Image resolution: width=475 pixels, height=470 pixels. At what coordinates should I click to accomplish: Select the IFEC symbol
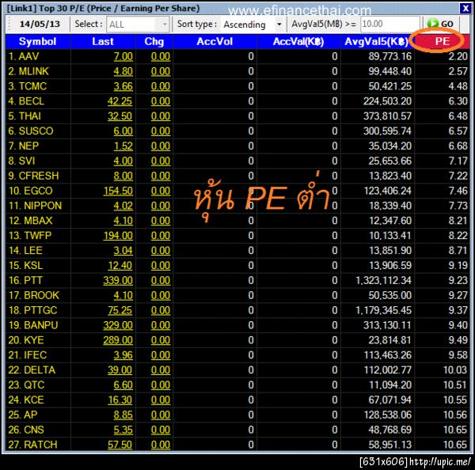click(x=35, y=355)
